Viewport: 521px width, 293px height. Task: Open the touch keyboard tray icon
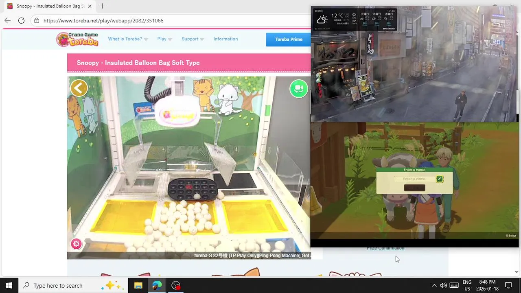click(x=454, y=285)
